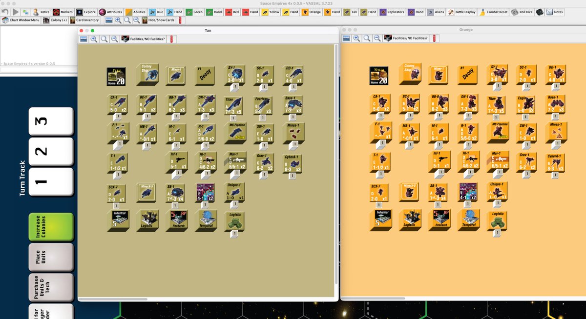The height and width of the screenshot is (319, 586).
Task: Select turn 3 on the Turn Track
Action: [x=51, y=121]
